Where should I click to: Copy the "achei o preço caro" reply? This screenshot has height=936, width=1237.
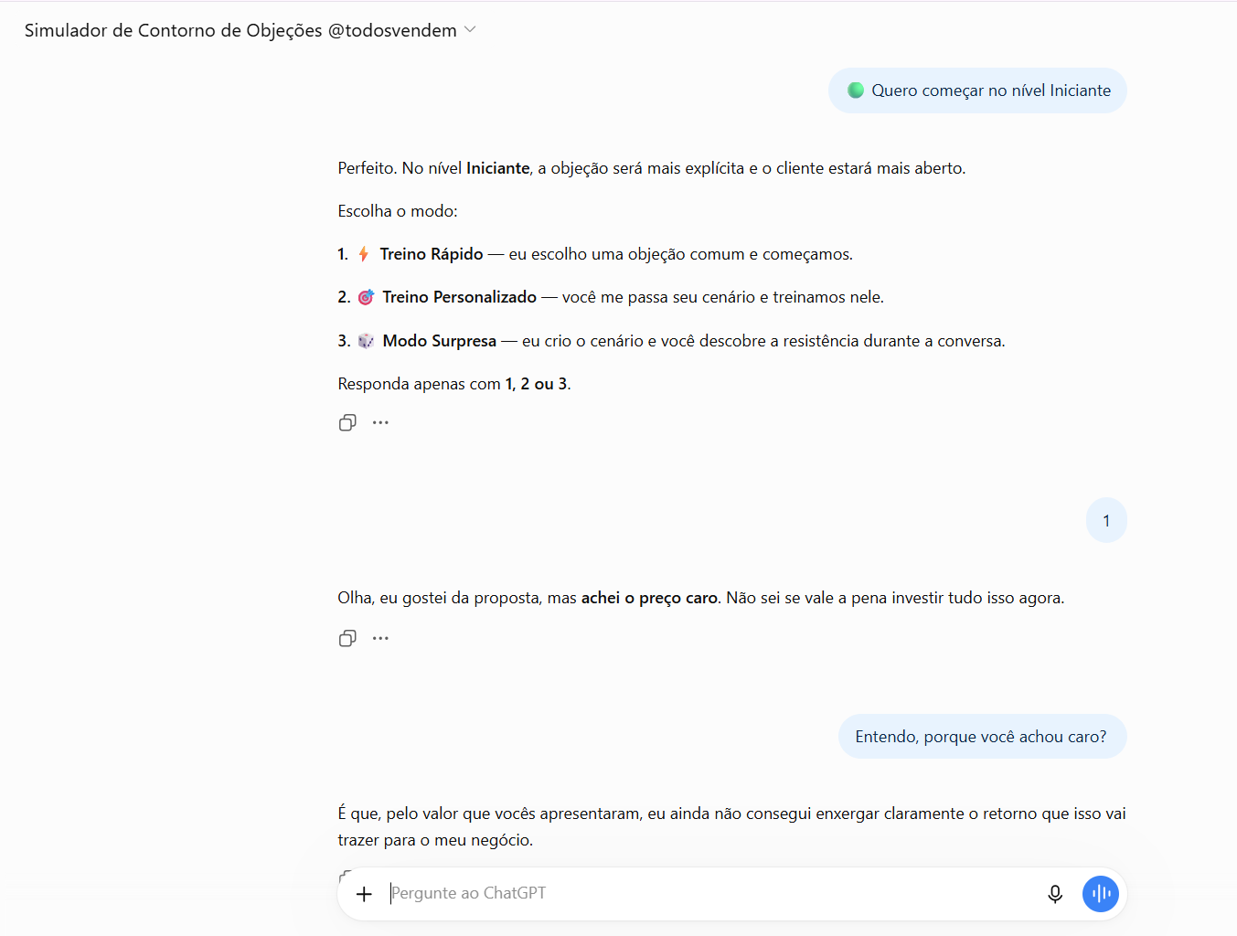pyautogui.click(x=347, y=638)
